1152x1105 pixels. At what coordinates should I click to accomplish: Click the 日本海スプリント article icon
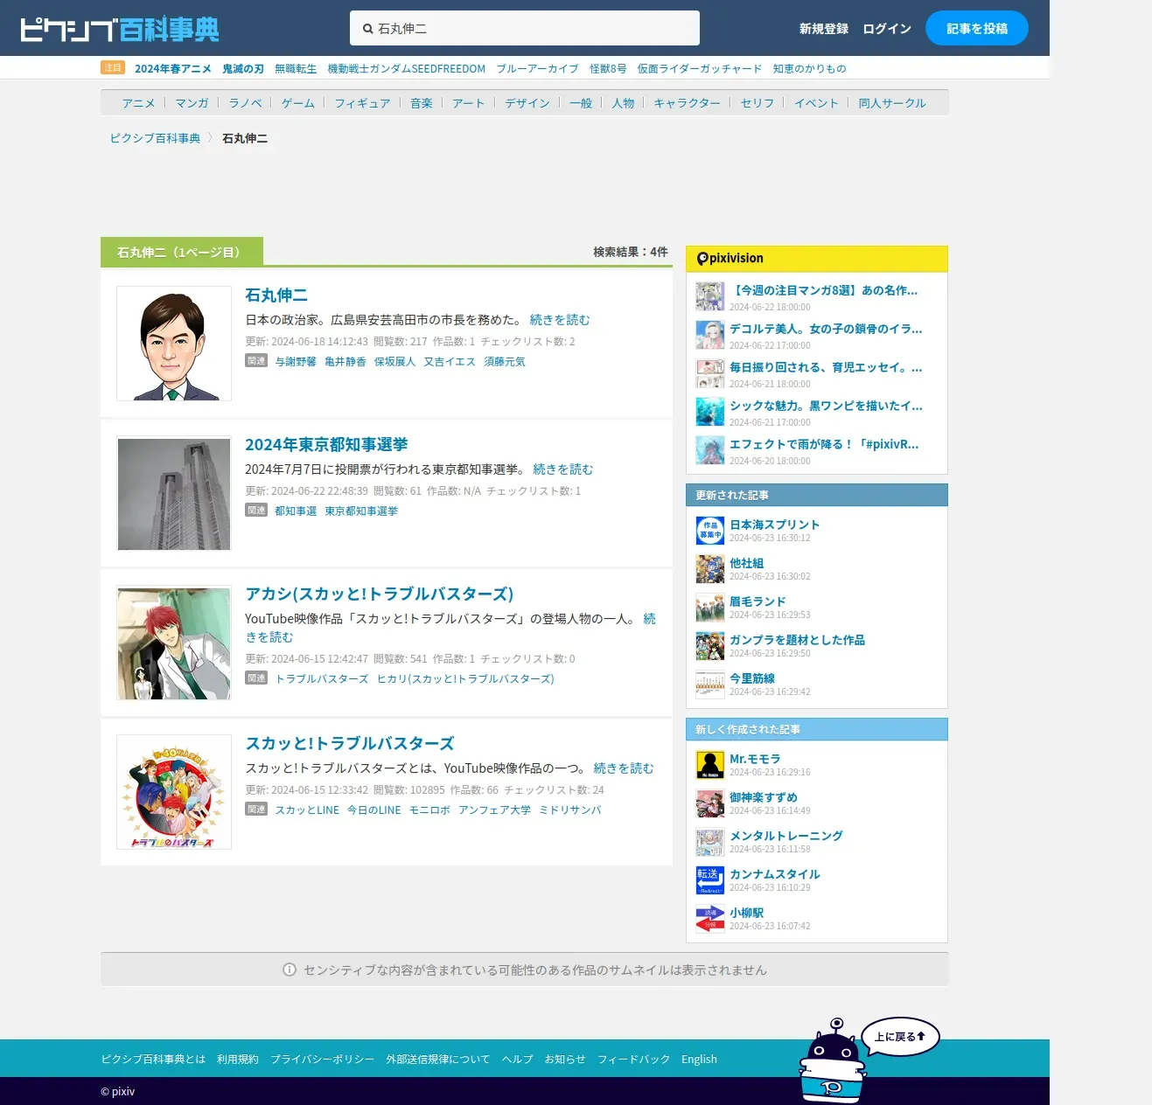pyautogui.click(x=709, y=531)
